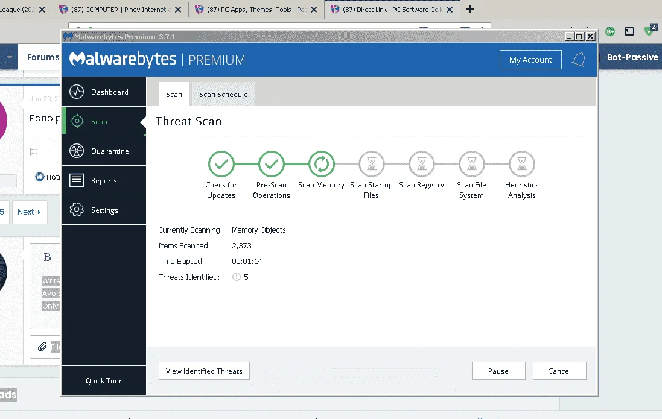Open My Account

(x=530, y=60)
